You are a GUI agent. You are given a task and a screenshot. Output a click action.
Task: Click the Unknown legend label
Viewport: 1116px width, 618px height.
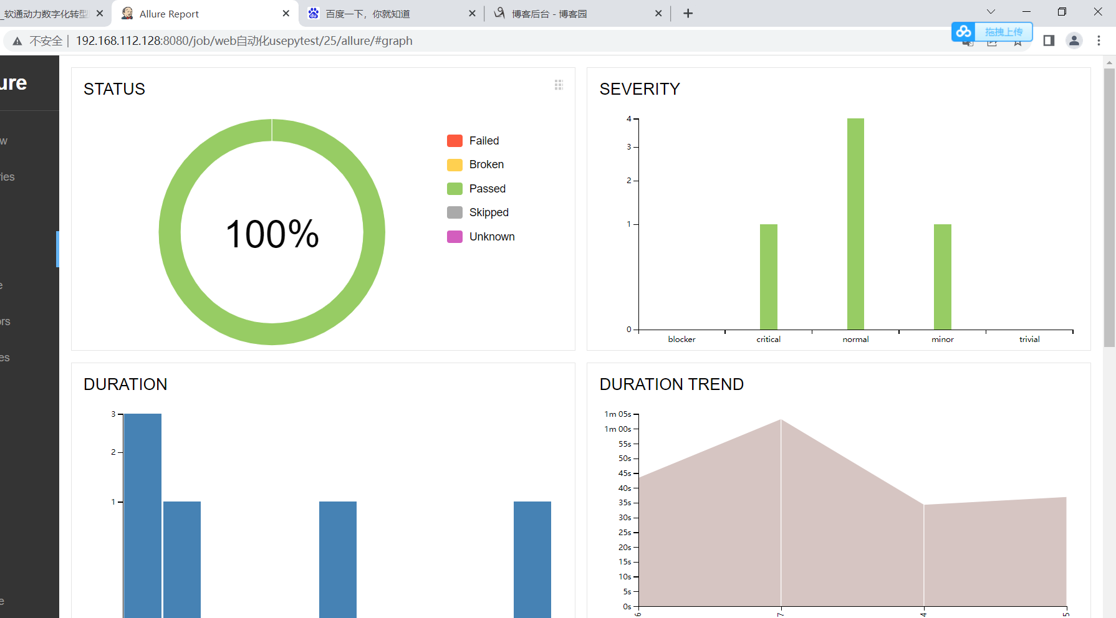tap(492, 237)
